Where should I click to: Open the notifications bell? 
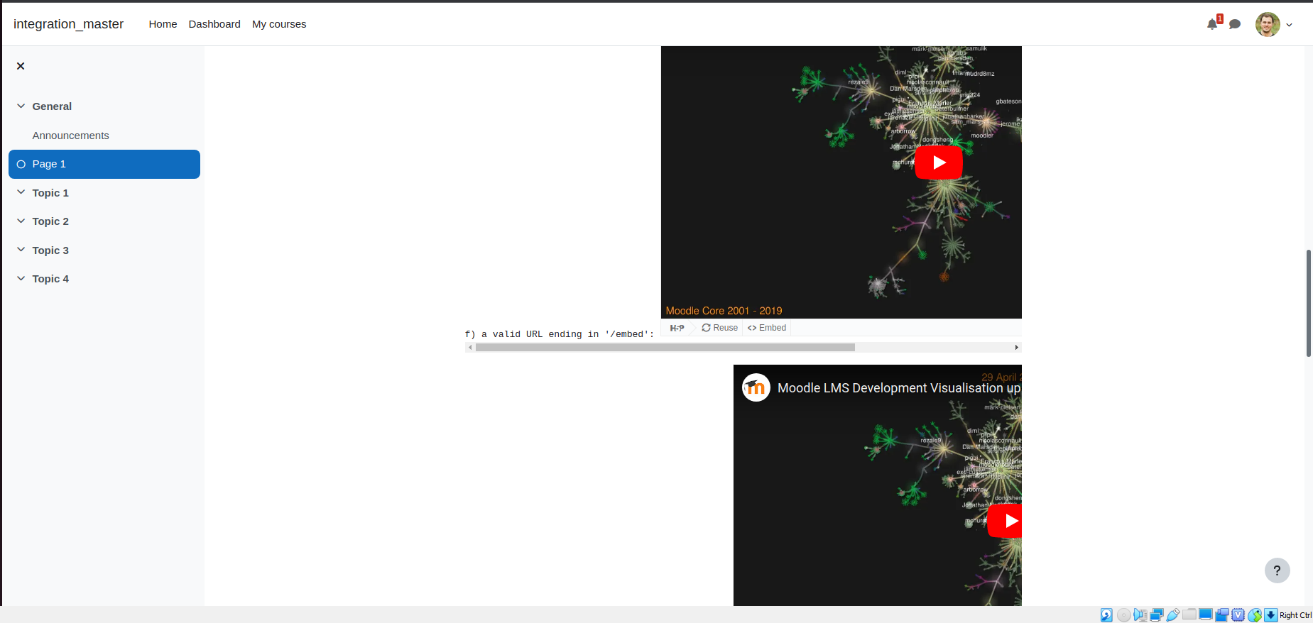(1212, 24)
